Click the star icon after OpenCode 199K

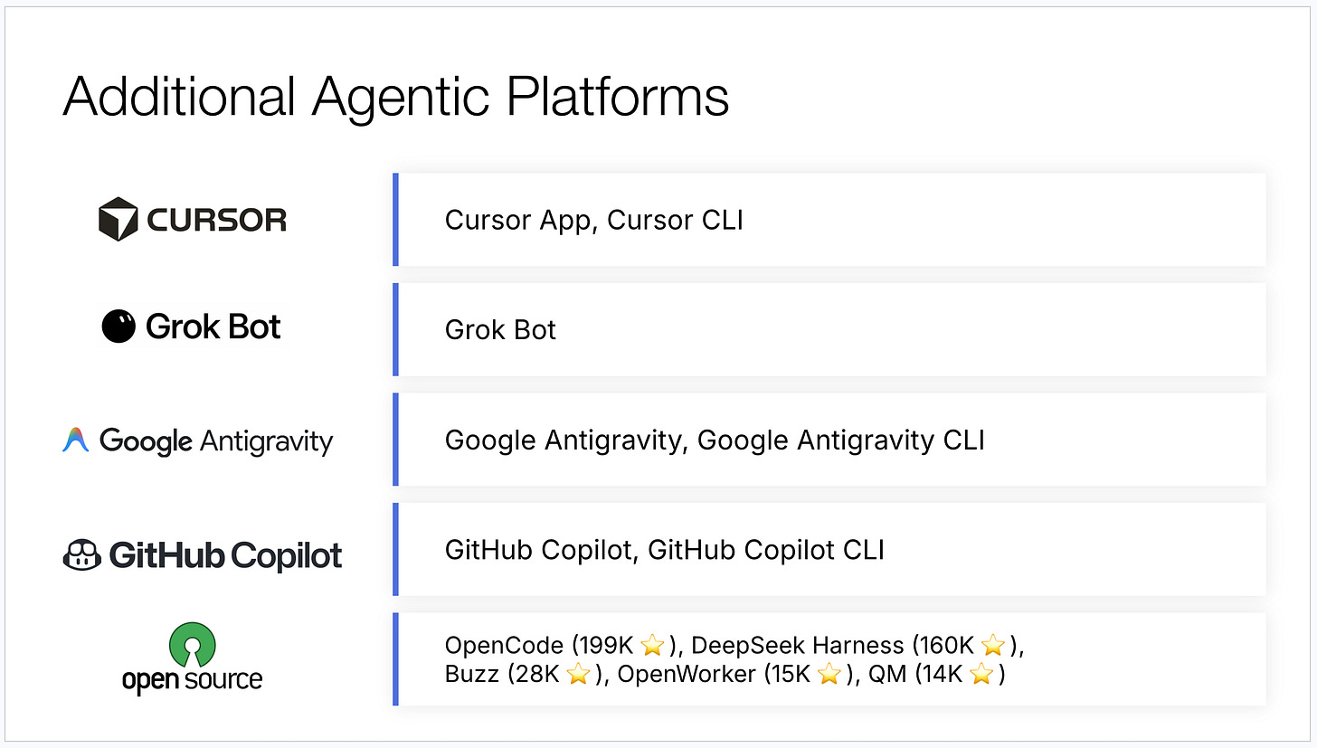click(x=651, y=646)
